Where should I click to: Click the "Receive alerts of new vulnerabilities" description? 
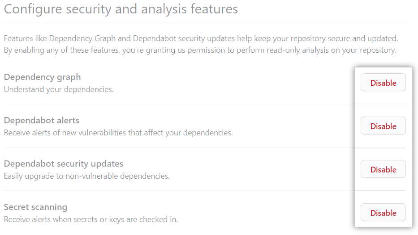[x=118, y=133]
